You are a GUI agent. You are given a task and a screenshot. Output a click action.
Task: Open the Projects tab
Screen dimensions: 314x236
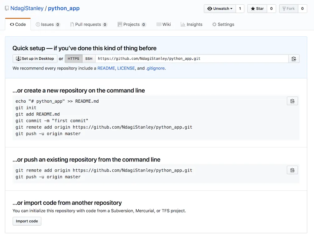pos(131,24)
